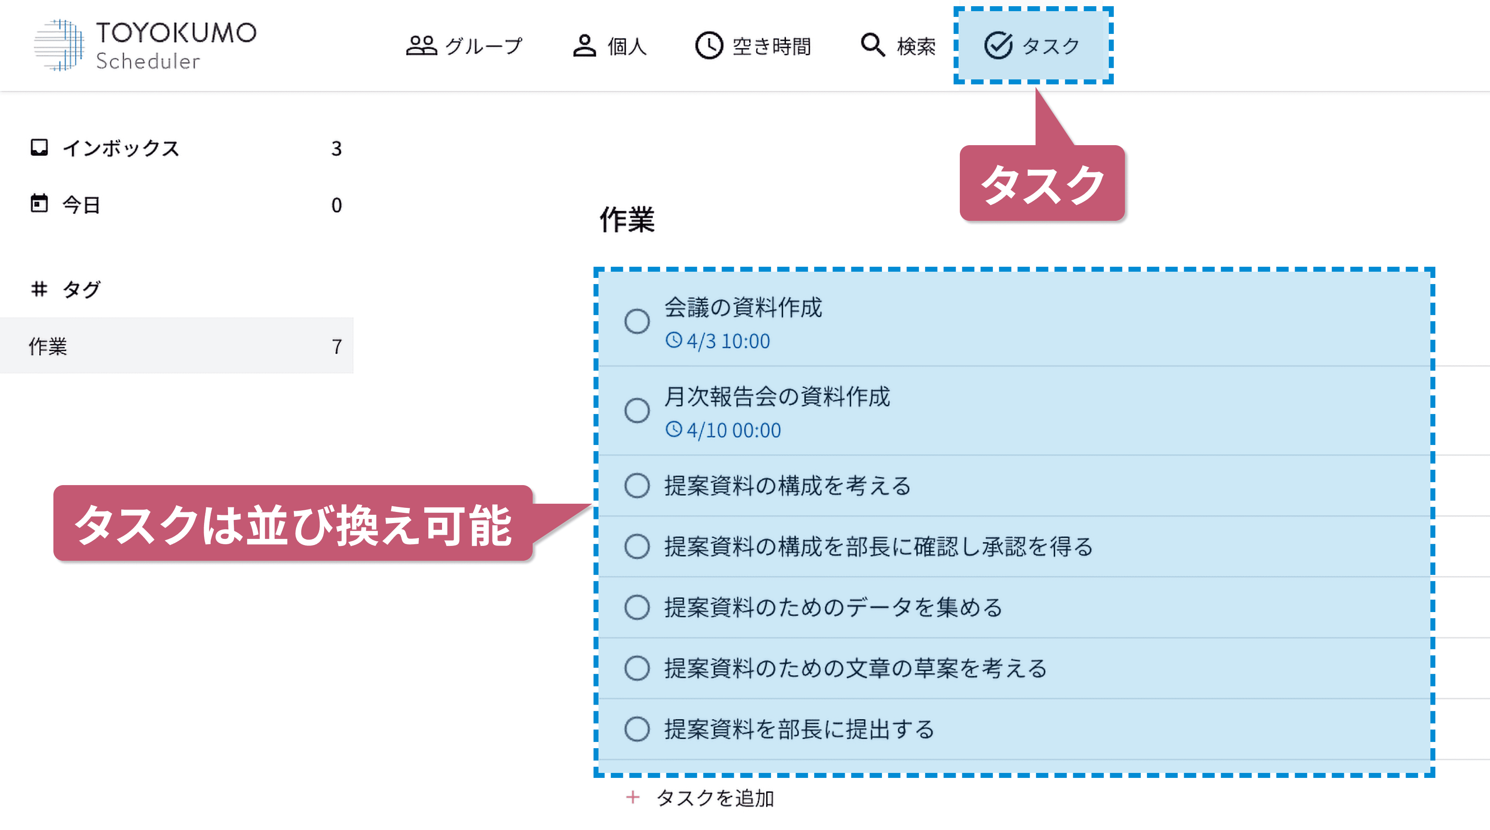Viewport: 1490px width, 830px height.
Task: Click タスクを追加 link
Action: click(x=715, y=798)
